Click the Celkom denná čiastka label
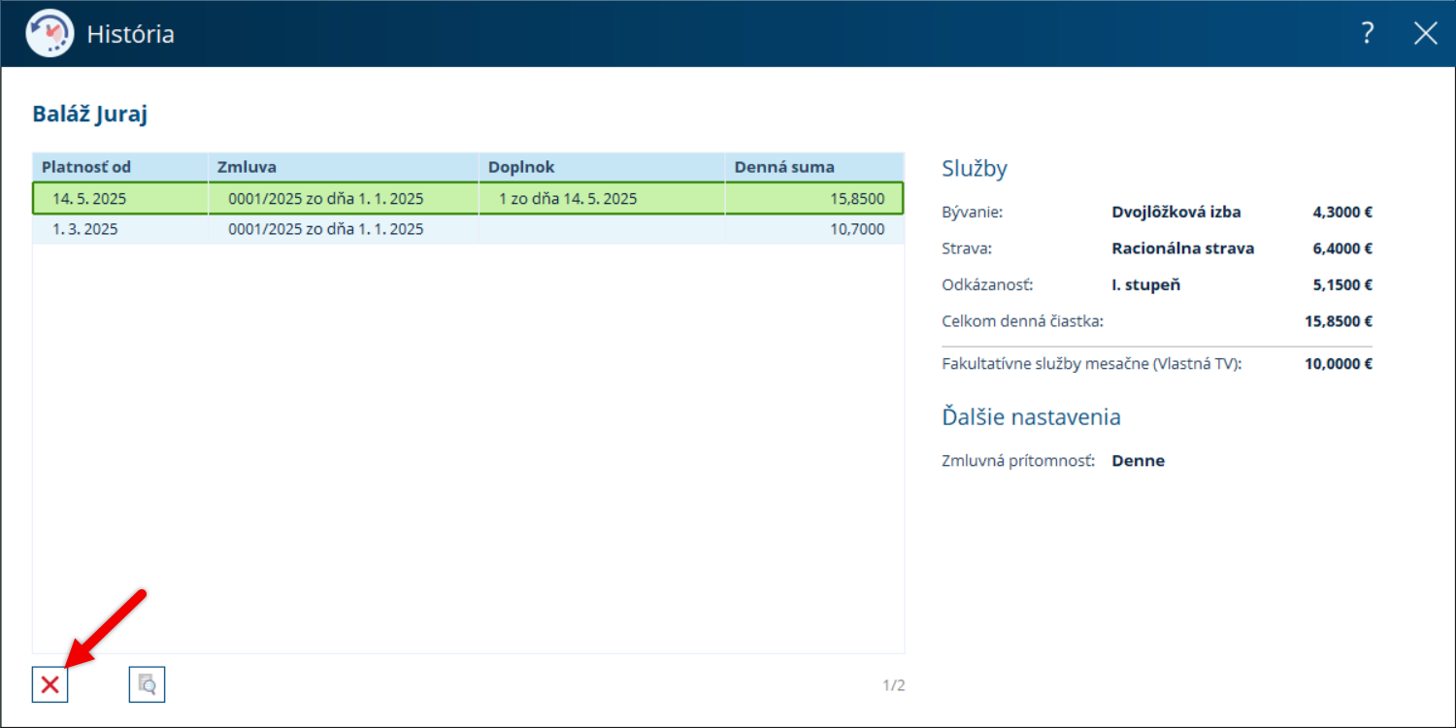This screenshot has height=728, width=1456. pos(1023,320)
